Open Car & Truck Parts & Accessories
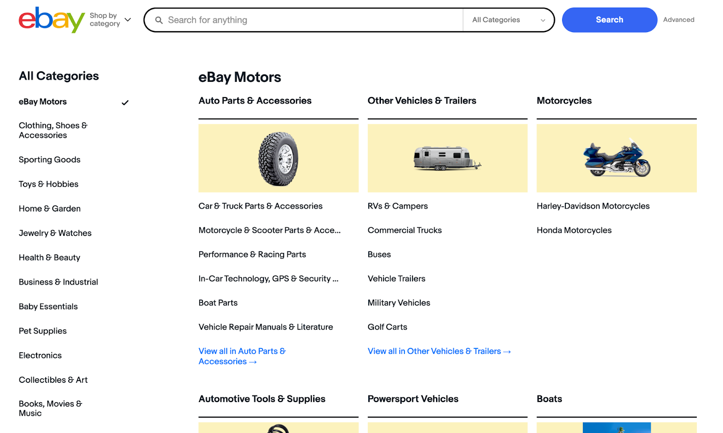This screenshot has width=723, height=433. (261, 206)
